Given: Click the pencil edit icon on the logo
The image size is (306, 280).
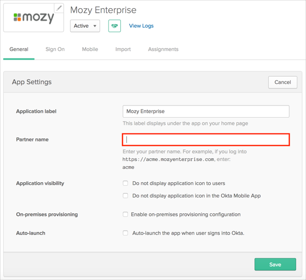Looking at the screenshot, I should 59,8.
